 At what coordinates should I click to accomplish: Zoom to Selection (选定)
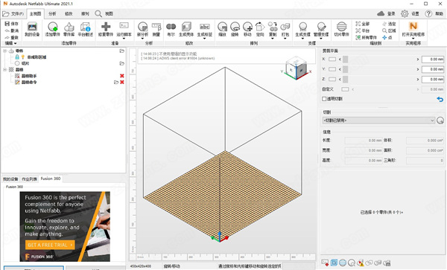coord(389,24)
